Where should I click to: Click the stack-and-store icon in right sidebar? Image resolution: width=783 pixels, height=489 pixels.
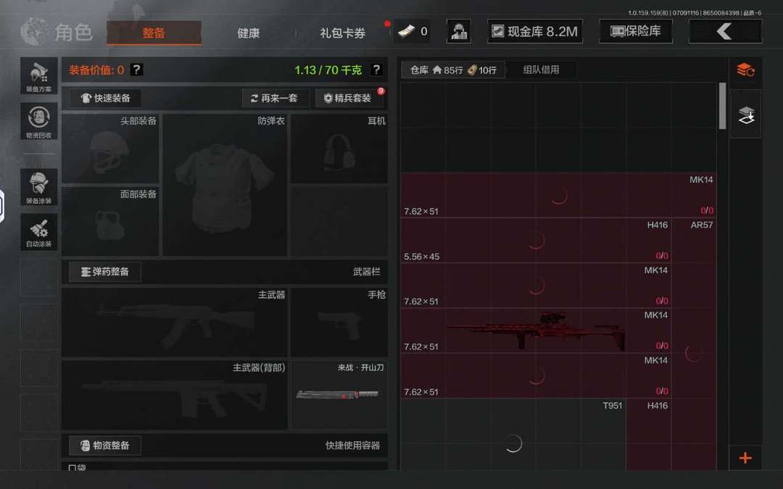click(745, 114)
